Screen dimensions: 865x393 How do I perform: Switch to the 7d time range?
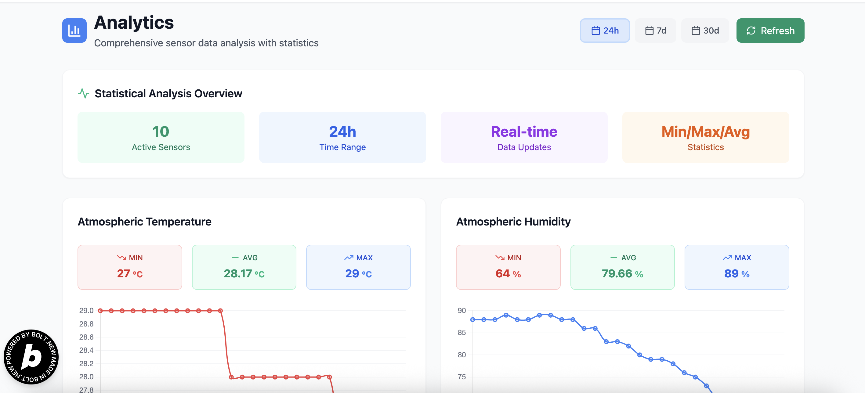(656, 31)
